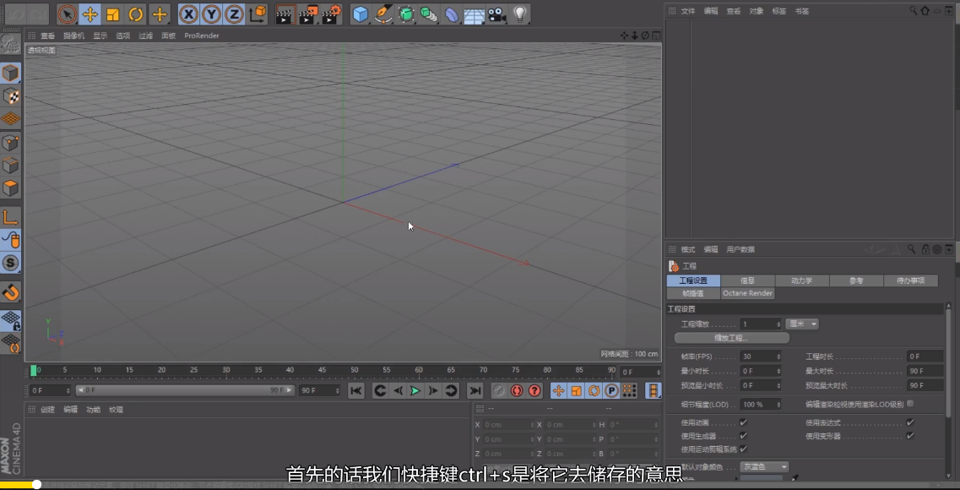
Task: Enable Model mode in left toolbar
Action: pyautogui.click(x=10, y=73)
